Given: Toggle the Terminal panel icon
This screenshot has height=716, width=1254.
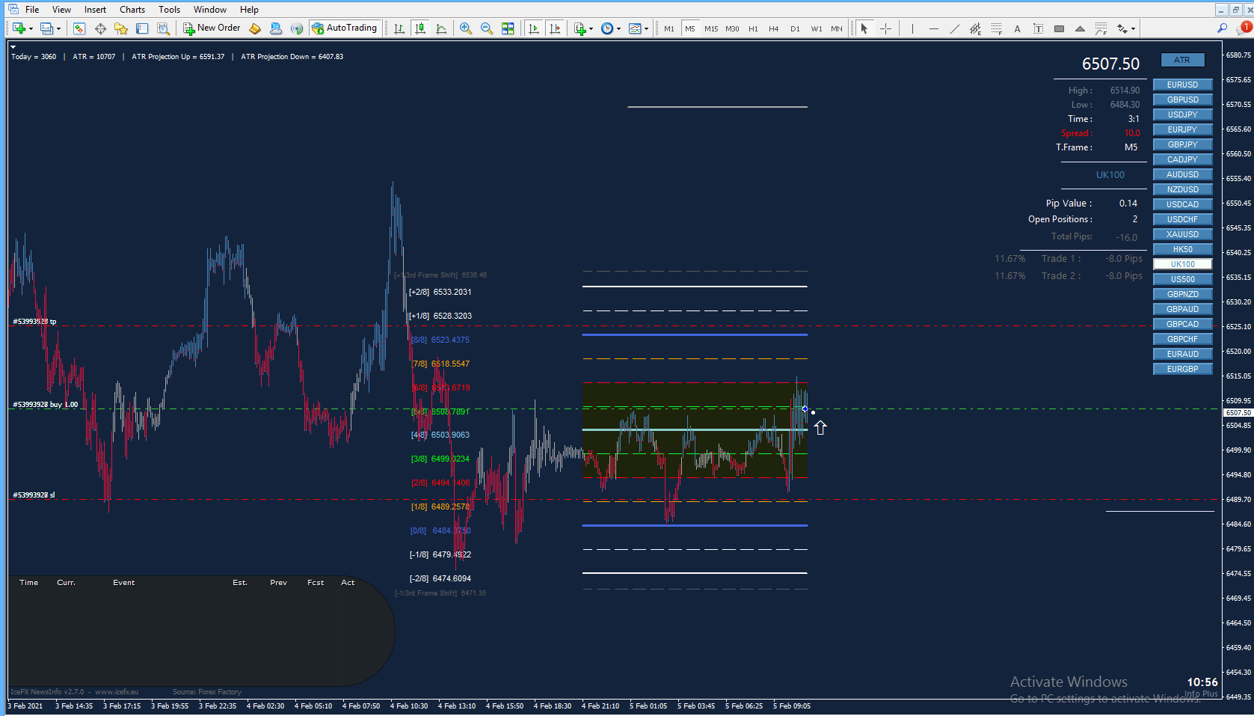Looking at the screenshot, I should [142, 28].
